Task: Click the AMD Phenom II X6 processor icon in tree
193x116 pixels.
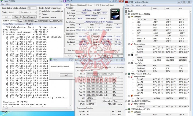Action: [x=129, y=74]
